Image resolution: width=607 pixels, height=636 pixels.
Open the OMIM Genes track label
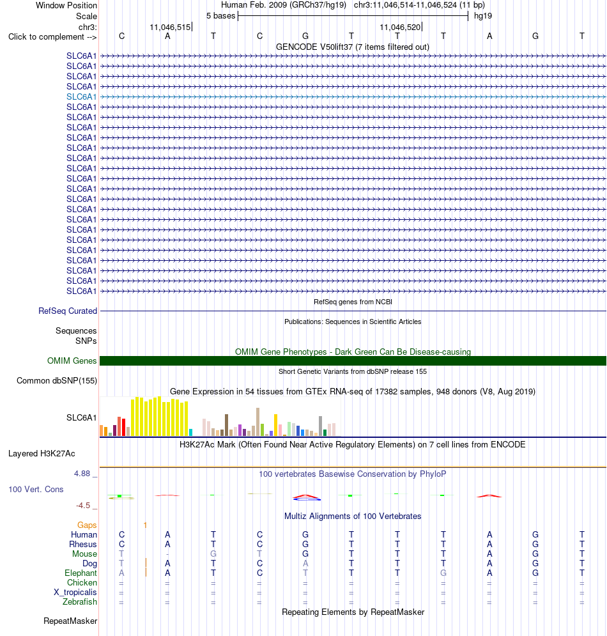coord(72,361)
